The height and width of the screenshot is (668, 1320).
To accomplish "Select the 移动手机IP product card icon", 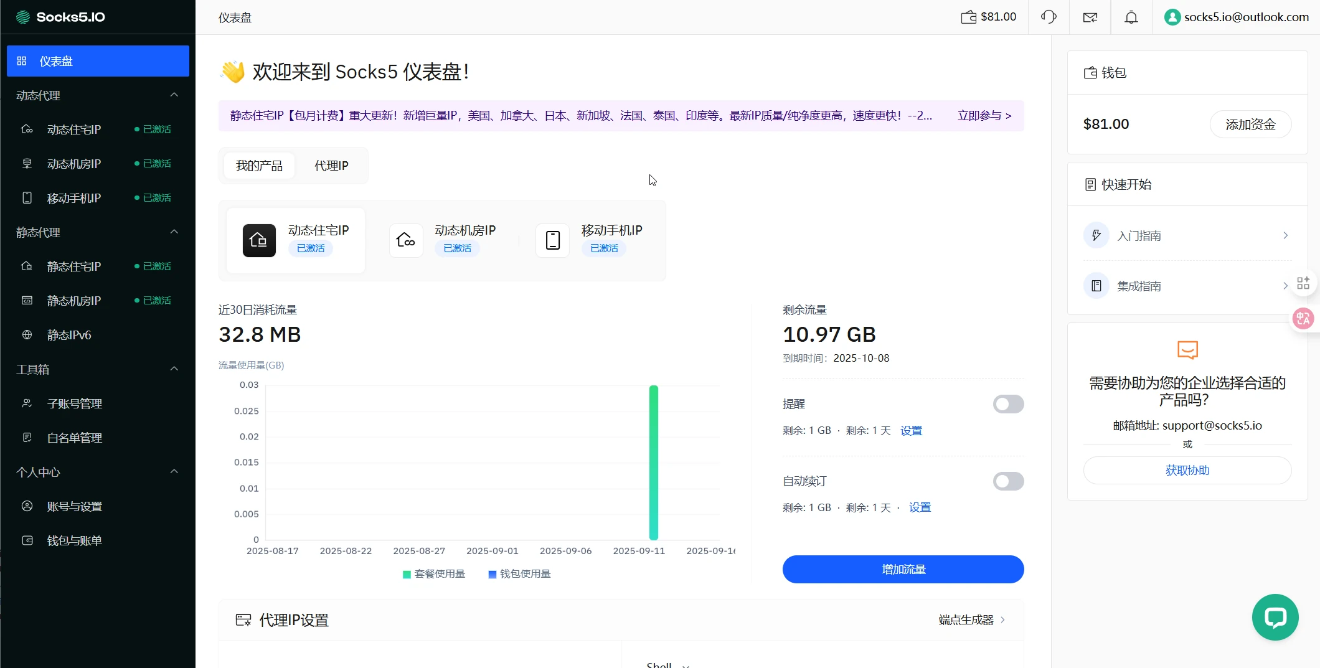I will (553, 240).
